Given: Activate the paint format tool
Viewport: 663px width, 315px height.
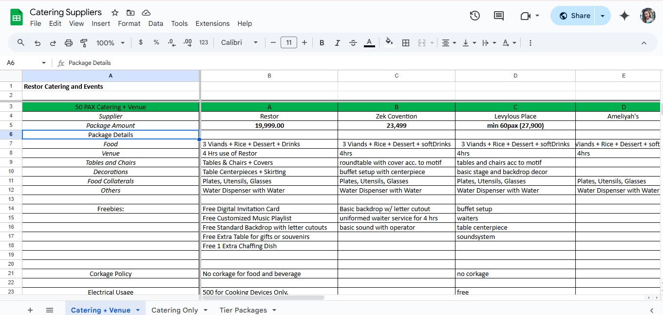Looking at the screenshot, I should click(84, 43).
